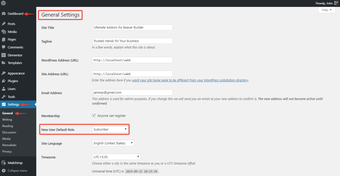Open the Timezone UTC+5:30 dropdown
Screen dimensions: 340x176
(116, 157)
